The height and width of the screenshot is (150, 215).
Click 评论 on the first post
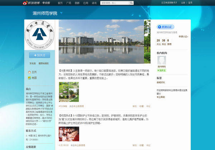[148, 106]
